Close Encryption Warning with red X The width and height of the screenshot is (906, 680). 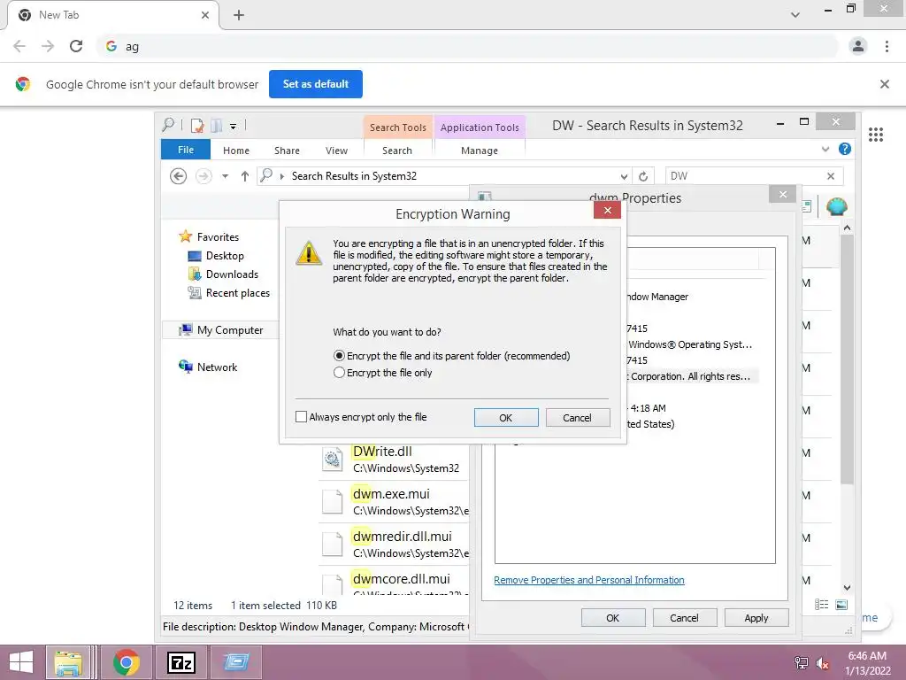(607, 210)
